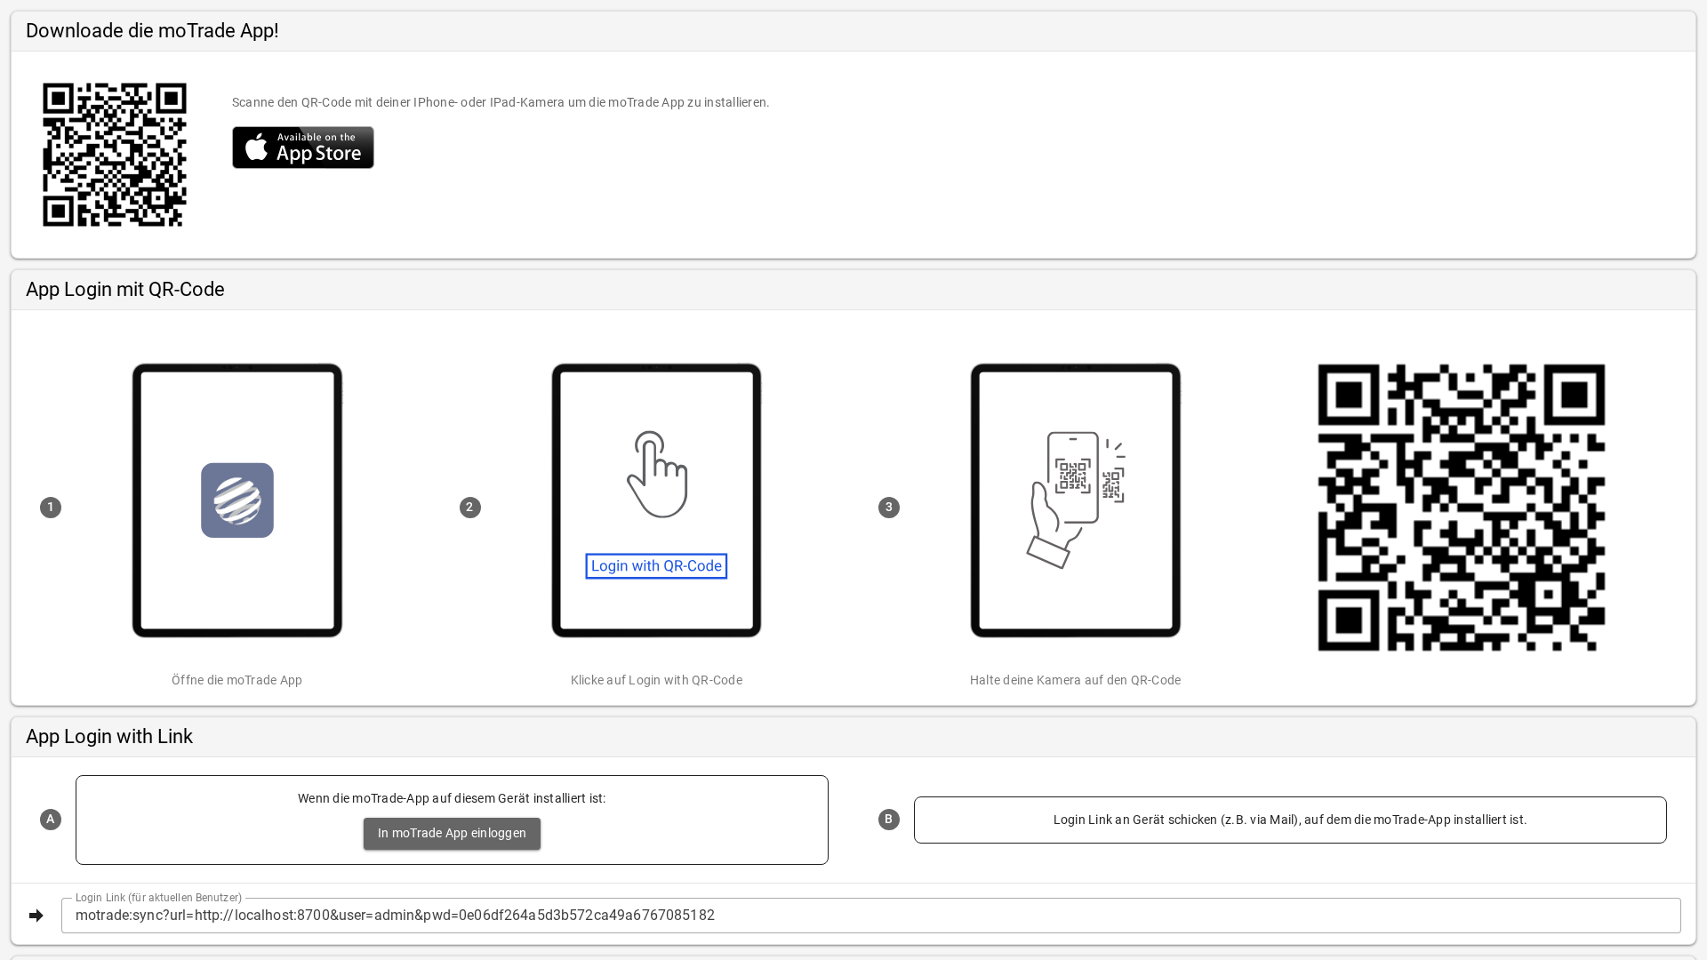Click 'Downloade die moTrade App!' header
The height and width of the screenshot is (960, 1707).
point(152,30)
